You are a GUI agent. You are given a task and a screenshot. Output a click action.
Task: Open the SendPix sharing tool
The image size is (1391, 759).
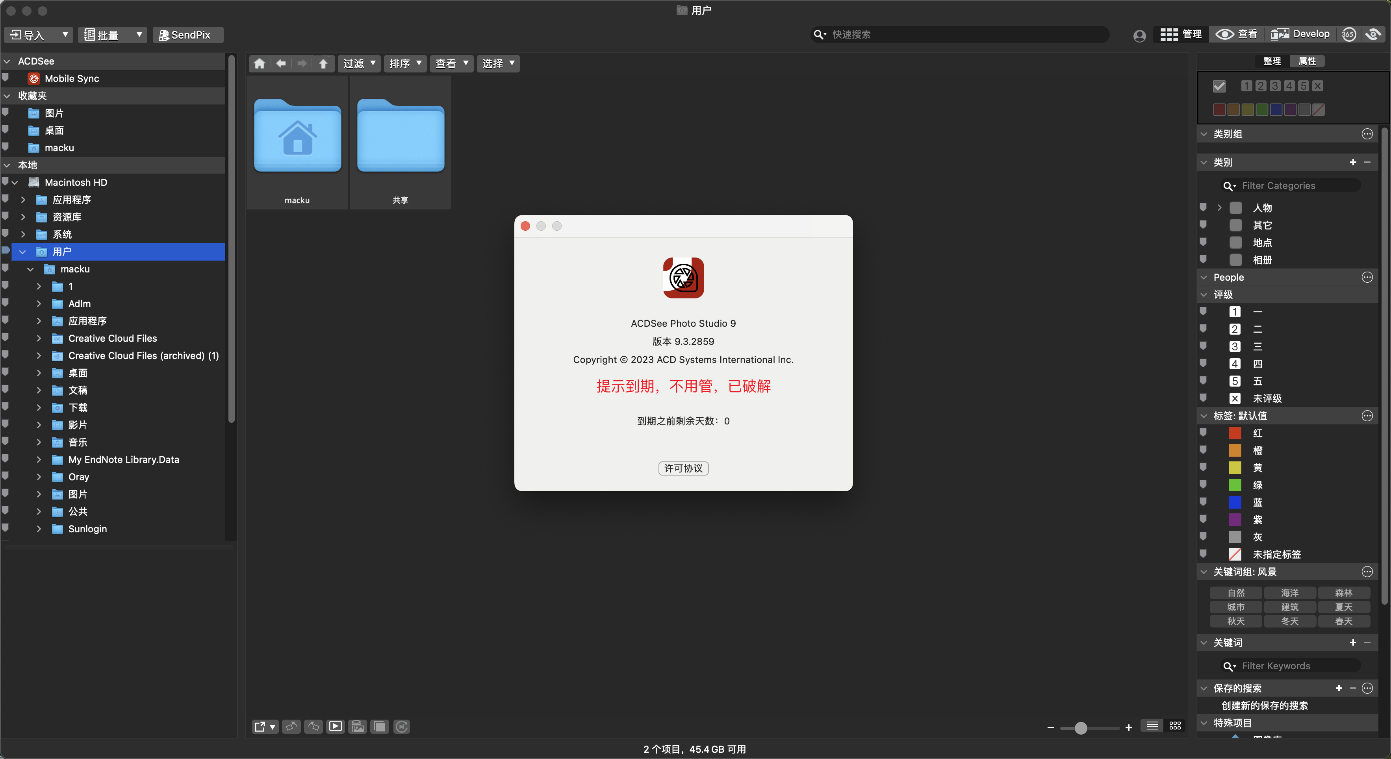click(188, 35)
